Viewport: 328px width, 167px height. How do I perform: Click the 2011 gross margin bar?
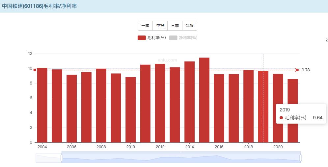(145, 104)
